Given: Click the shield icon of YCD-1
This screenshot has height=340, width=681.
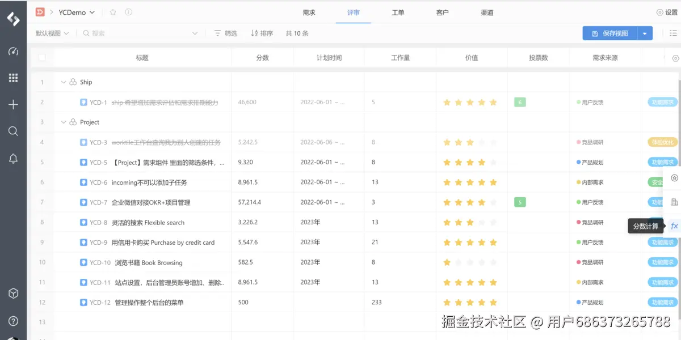Looking at the screenshot, I should click(83, 103).
